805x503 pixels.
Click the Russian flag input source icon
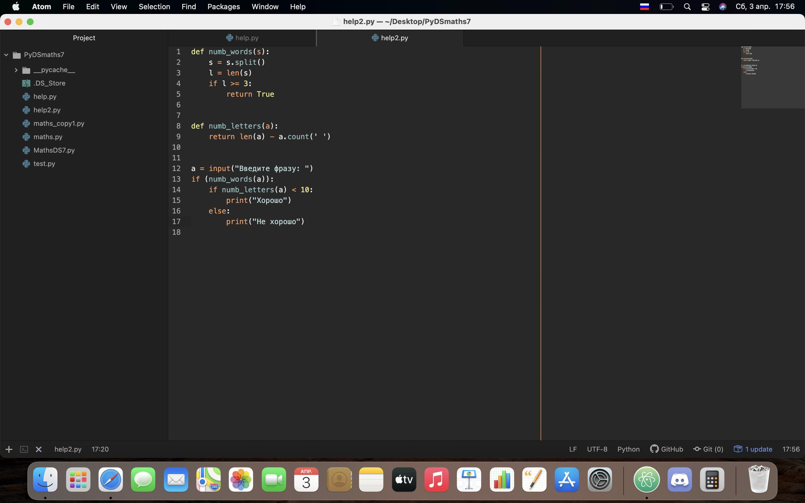[644, 7]
